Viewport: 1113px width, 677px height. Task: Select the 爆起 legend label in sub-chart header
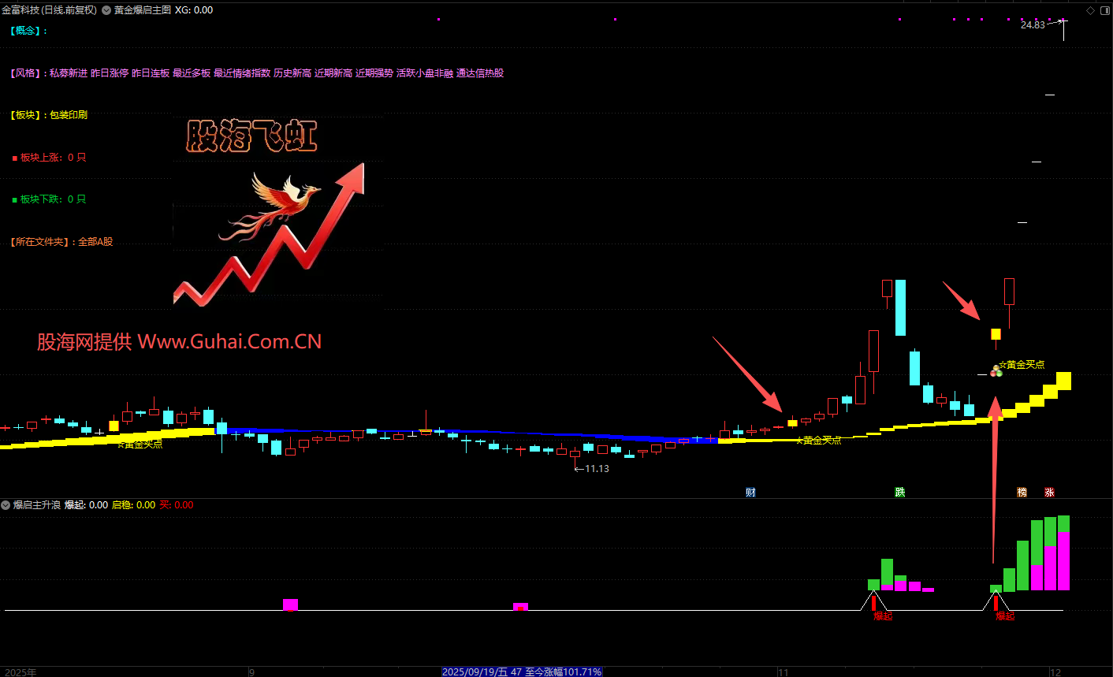tap(74, 505)
